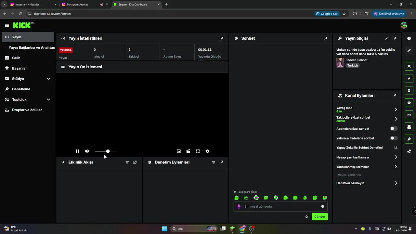
Task: Adjust the preview volume slider
Action: click(106, 151)
